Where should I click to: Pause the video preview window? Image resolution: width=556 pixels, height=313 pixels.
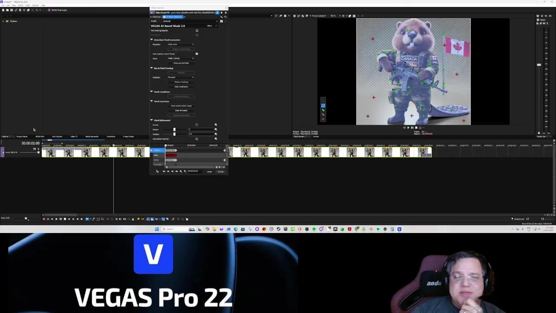point(412,127)
